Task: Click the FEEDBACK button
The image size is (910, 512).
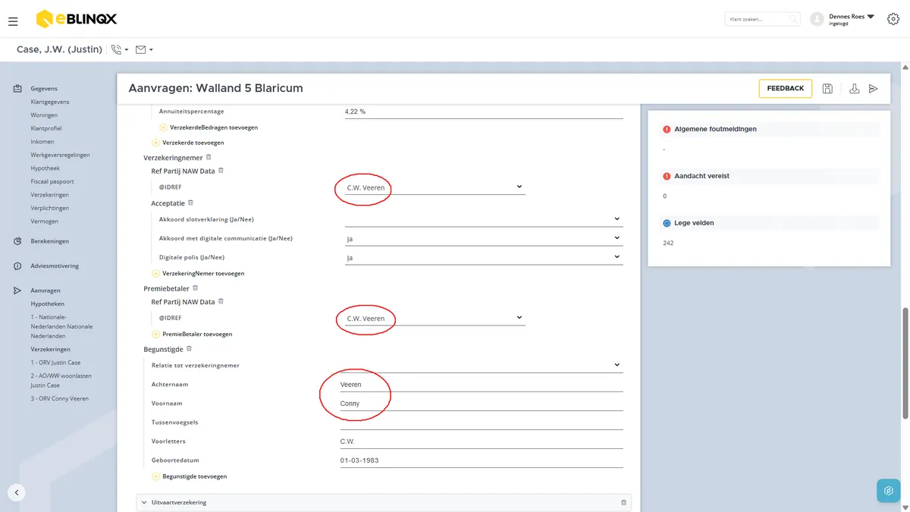Action: coord(786,89)
